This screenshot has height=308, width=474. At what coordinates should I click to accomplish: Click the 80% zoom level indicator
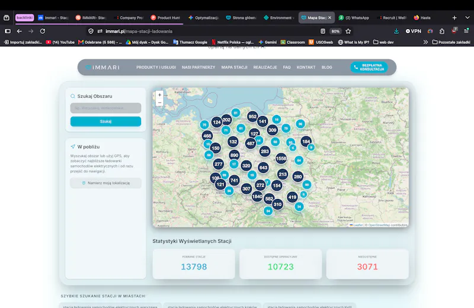point(335,31)
